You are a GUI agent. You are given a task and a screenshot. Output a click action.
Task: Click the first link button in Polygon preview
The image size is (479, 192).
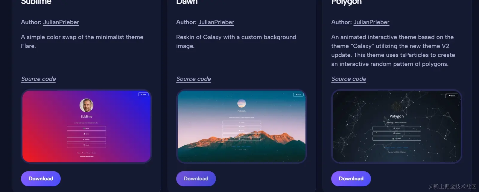pos(397,128)
